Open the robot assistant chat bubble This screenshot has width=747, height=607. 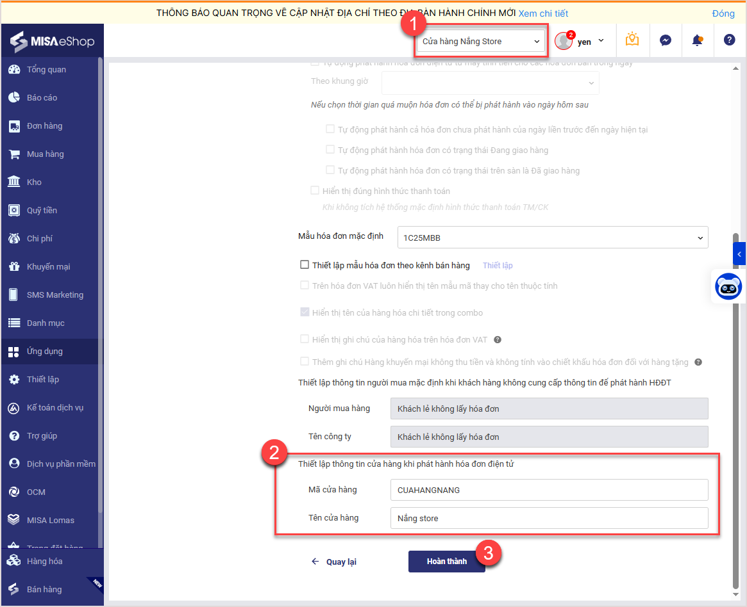728,287
